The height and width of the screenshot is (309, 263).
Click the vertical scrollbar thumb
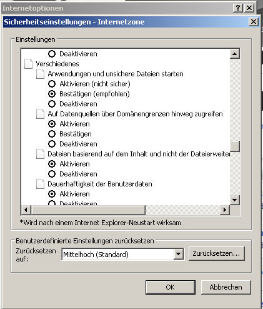pyautogui.click(x=235, y=146)
